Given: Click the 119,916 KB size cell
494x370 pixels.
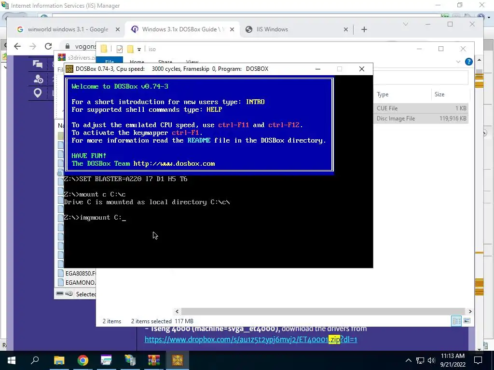Looking at the screenshot, I should click(x=453, y=119).
